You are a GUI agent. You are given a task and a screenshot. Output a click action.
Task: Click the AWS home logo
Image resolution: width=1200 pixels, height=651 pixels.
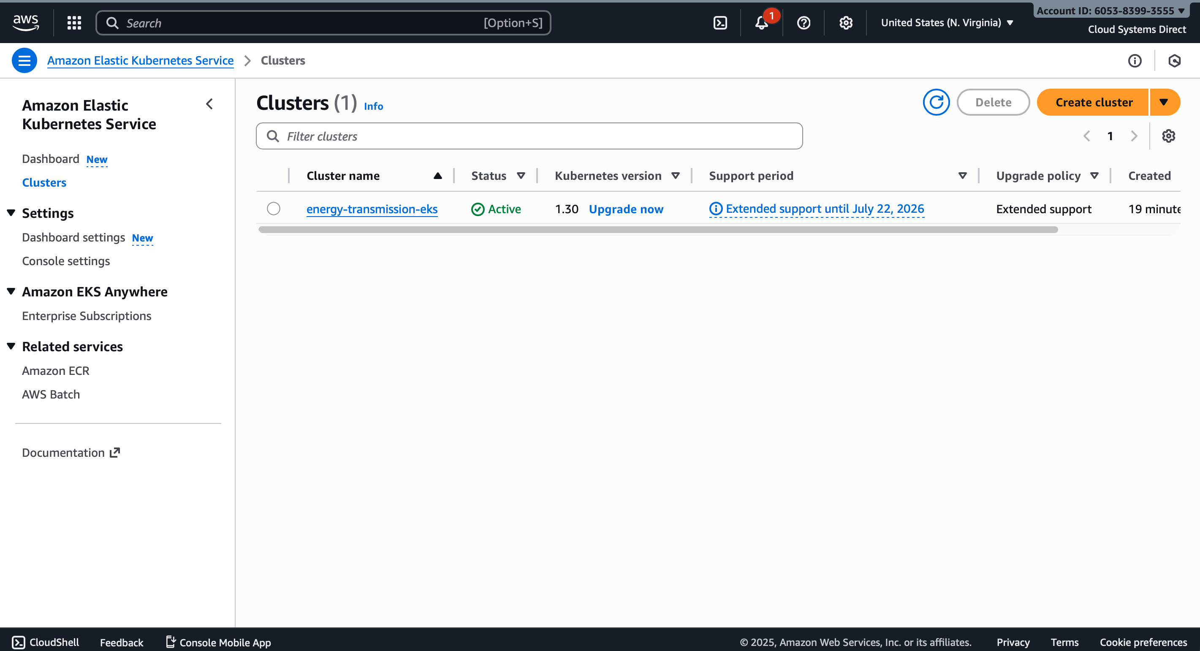tap(26, 22)
